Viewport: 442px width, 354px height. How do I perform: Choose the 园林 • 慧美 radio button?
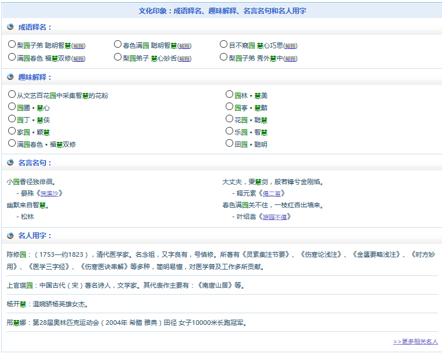(x=230, y=94)
